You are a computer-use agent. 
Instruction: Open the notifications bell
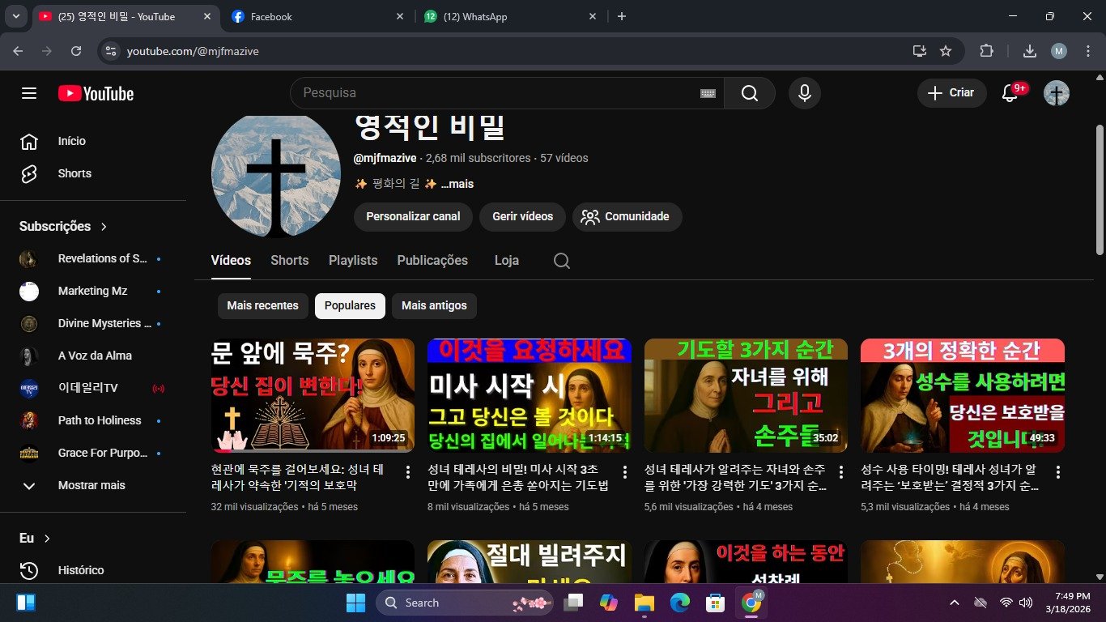coord(1010,93)
